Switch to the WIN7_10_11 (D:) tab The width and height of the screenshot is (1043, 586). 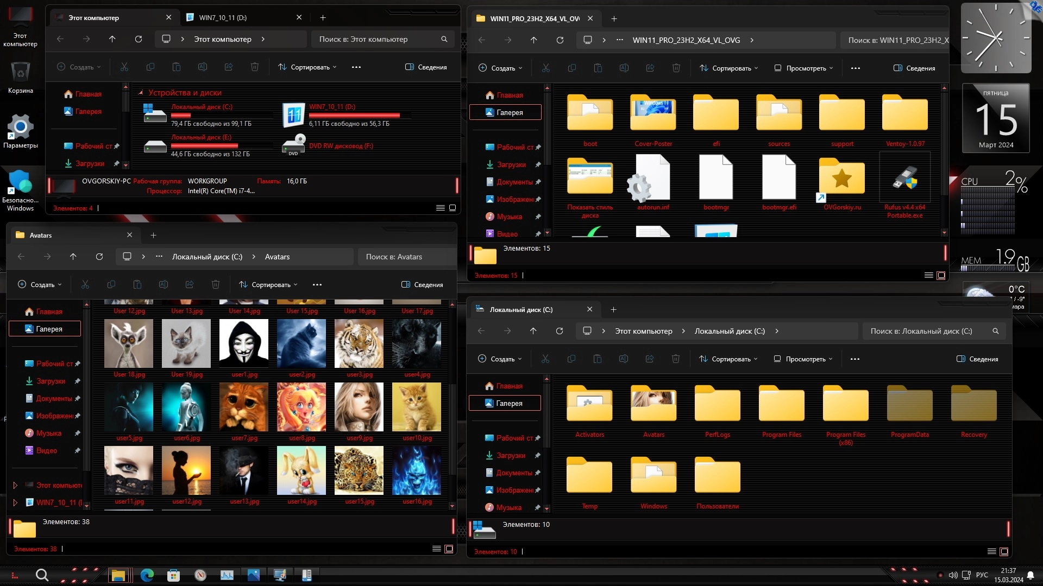coord(223,18)
